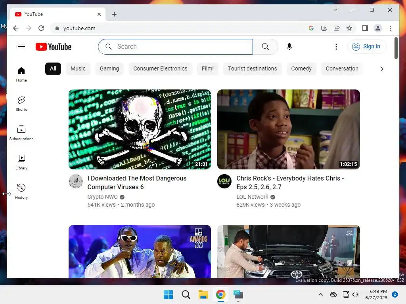The image size is (406, 304).
Task: Open taskbar clock and date
Action: click(x=377, y=294)
